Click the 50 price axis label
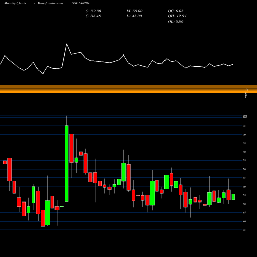 [244, 204]
